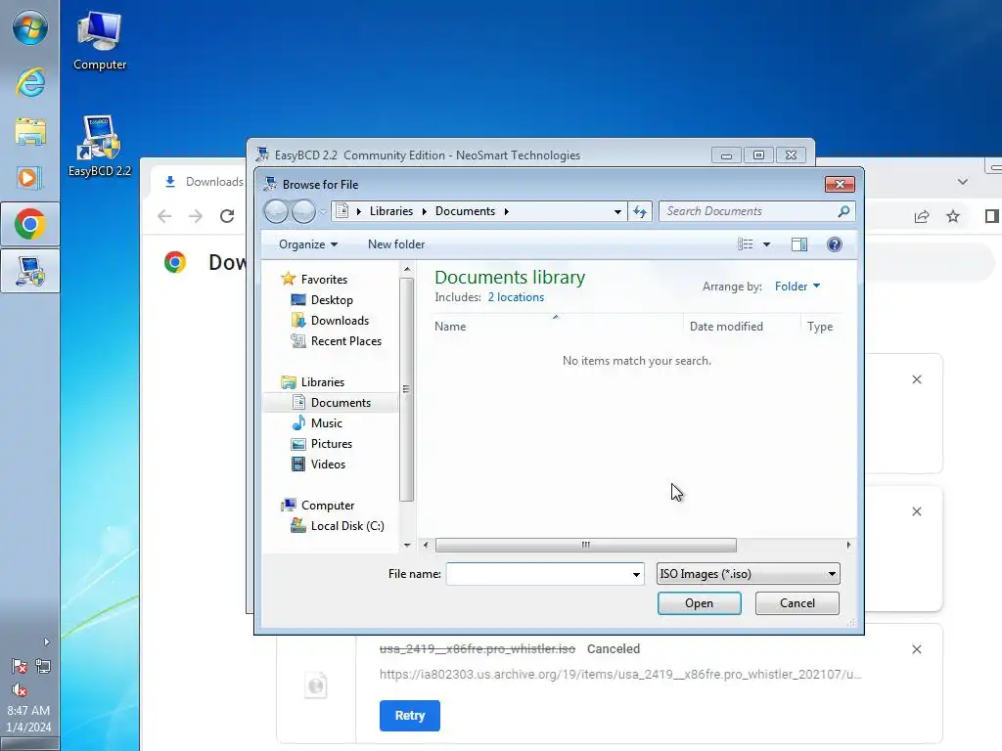The width and height of the screenshot is (1002, 751).
Task: Open dialog help question mark
Action: 835,244
